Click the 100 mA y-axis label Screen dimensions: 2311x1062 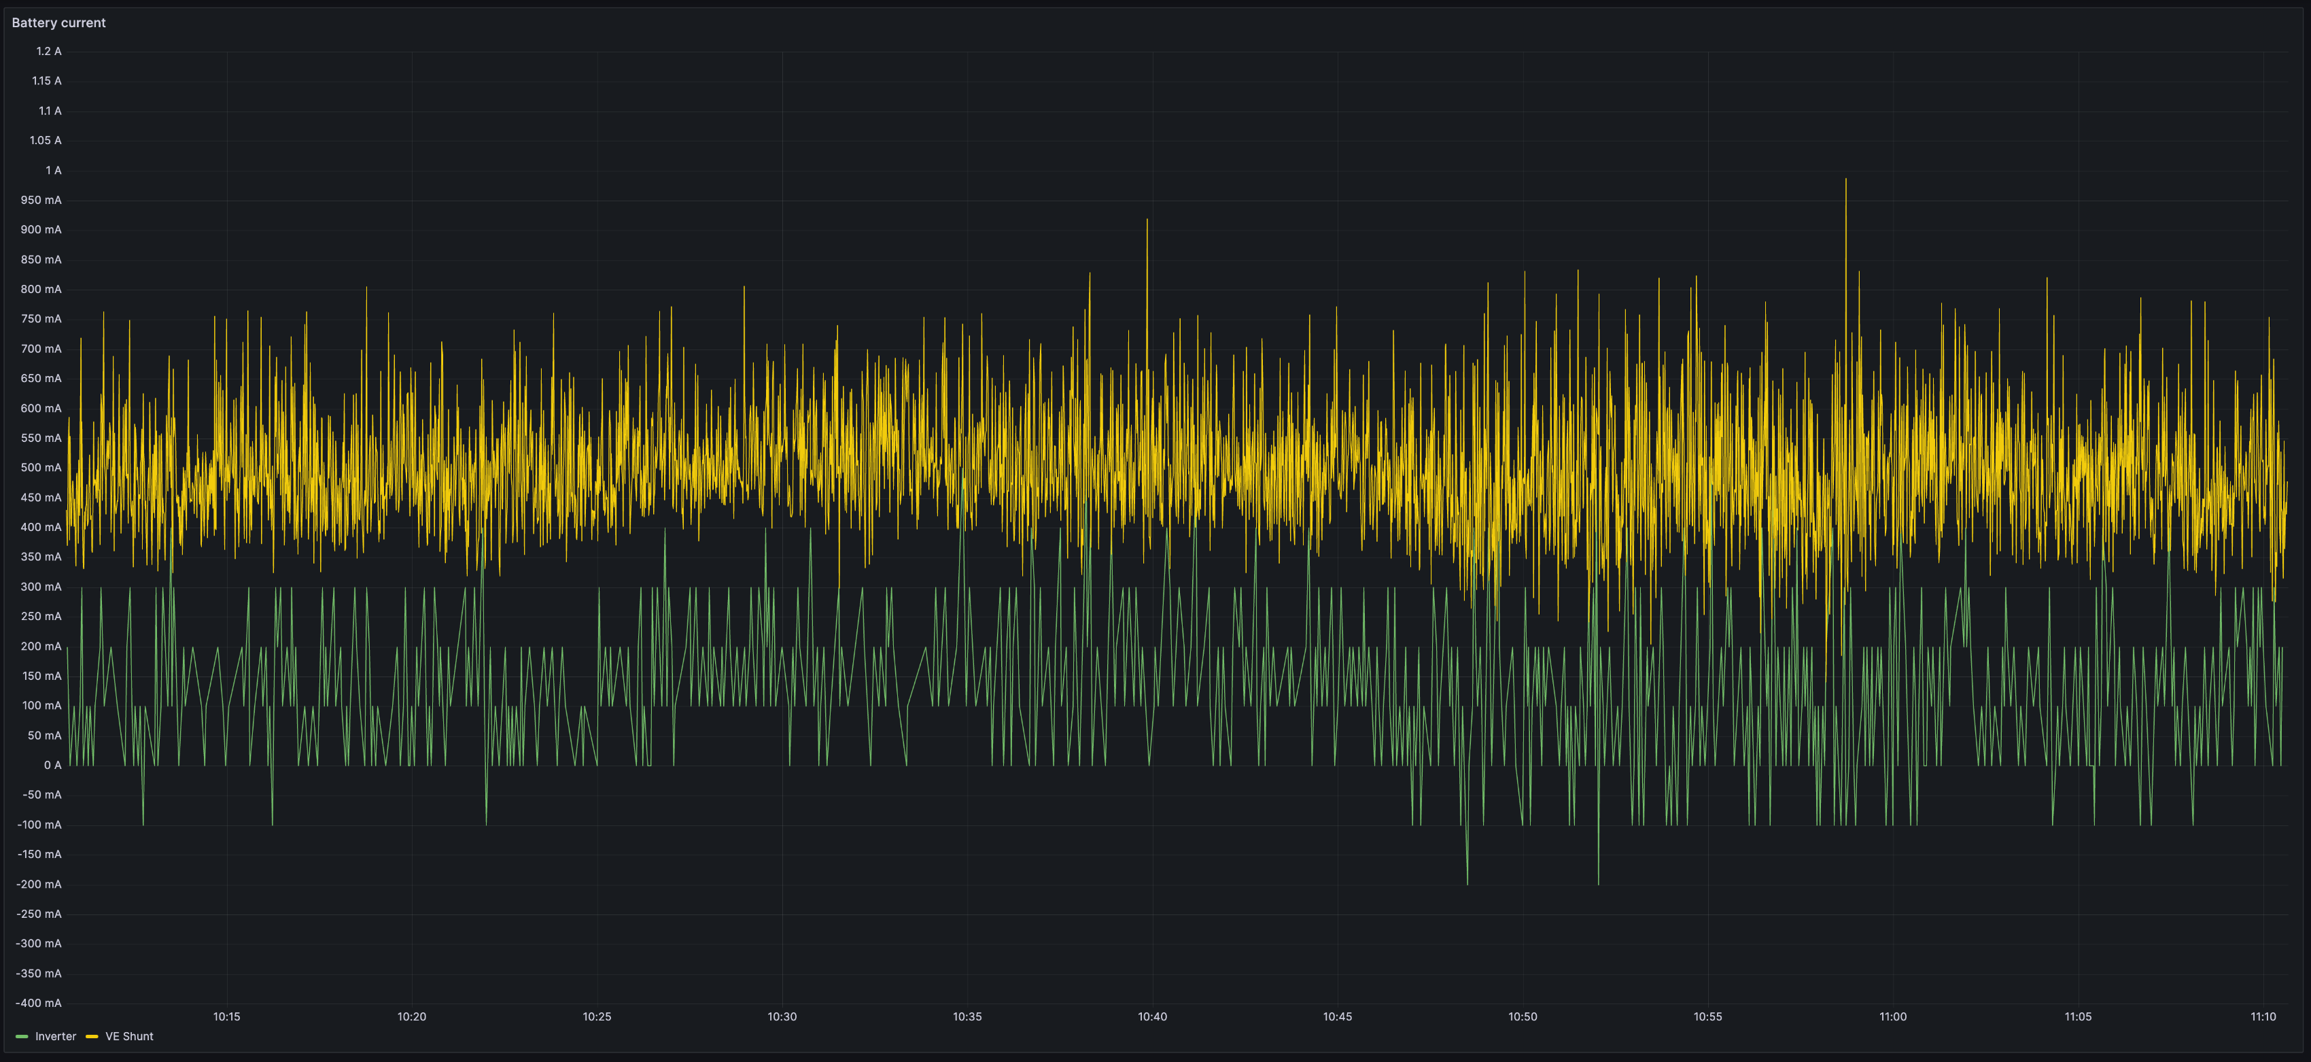point(42,706)
